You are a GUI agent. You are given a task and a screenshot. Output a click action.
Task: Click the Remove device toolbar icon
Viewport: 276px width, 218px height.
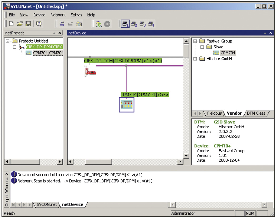coord(70,24)
